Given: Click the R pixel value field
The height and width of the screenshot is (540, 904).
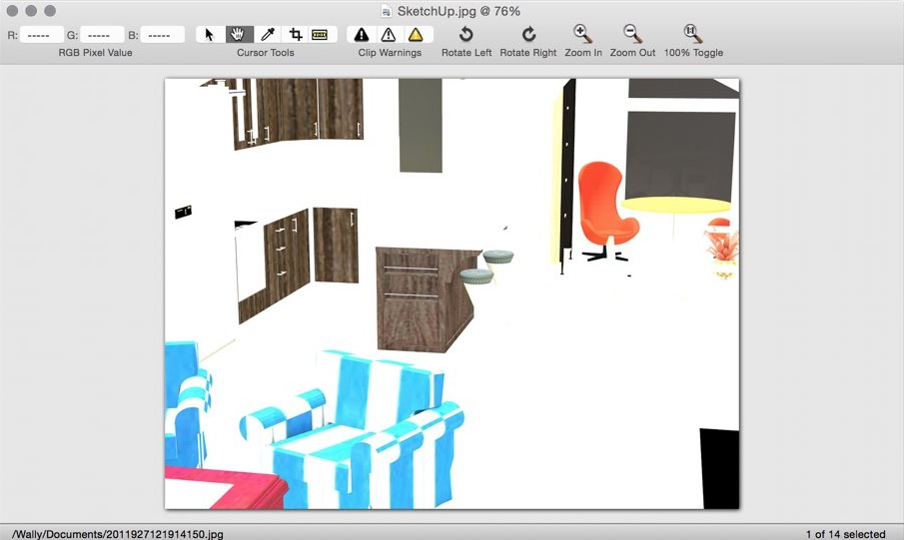Looking at the screenshot, I should (x=42, y=35).
